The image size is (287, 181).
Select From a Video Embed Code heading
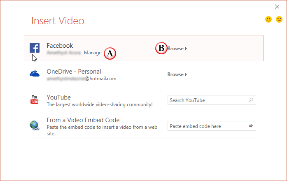[x=83, y=120]
